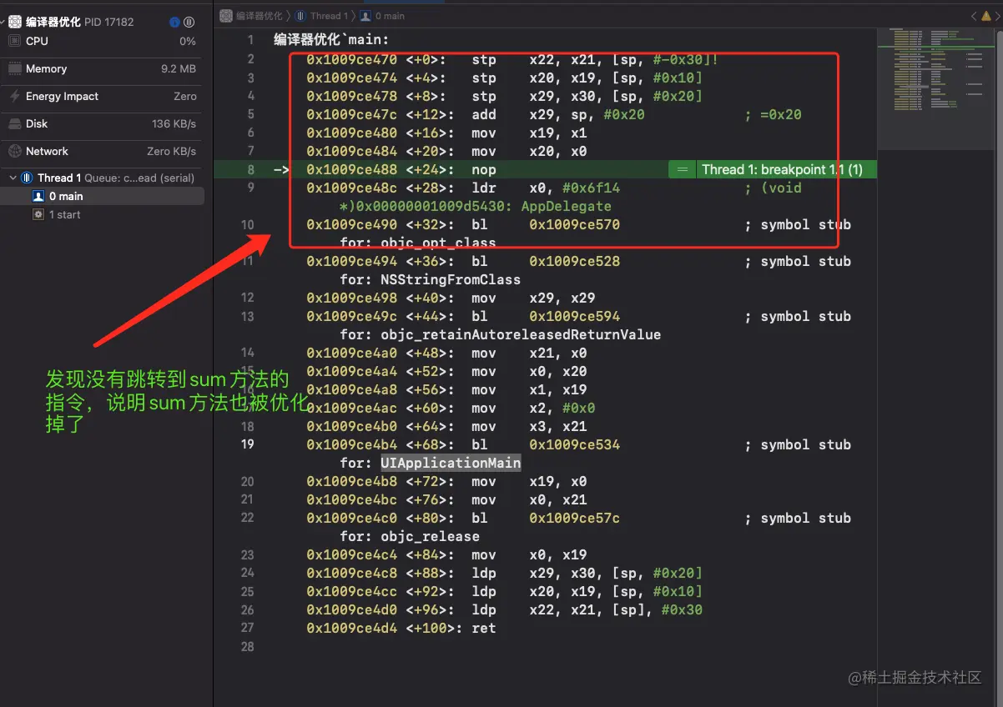Click branch target 0x1009ce534
The width and height of the screenshot is (1003, 707).
(575, 444)
